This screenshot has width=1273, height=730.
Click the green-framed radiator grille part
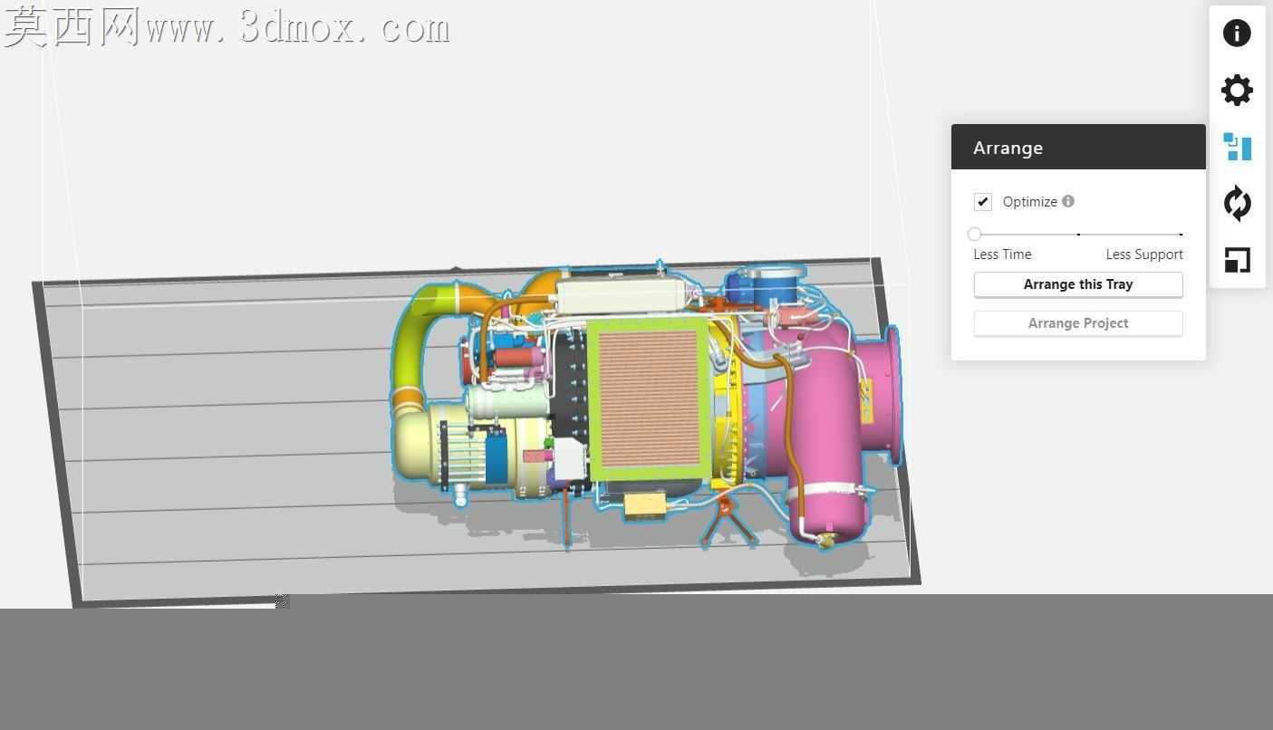(648, 399)
